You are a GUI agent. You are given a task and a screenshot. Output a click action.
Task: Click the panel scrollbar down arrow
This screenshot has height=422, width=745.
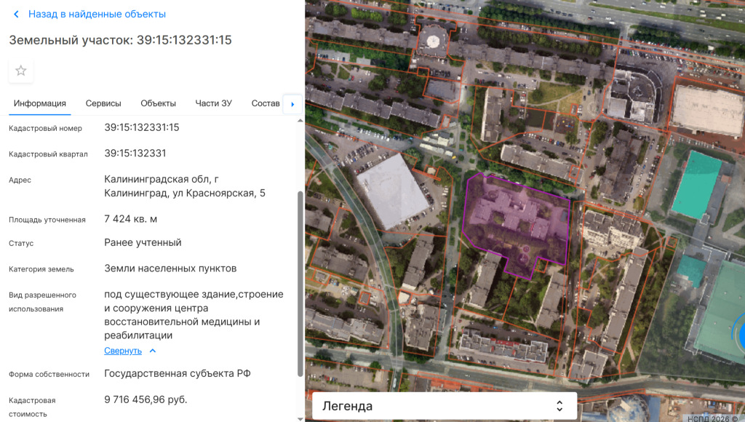click(300, 418)
